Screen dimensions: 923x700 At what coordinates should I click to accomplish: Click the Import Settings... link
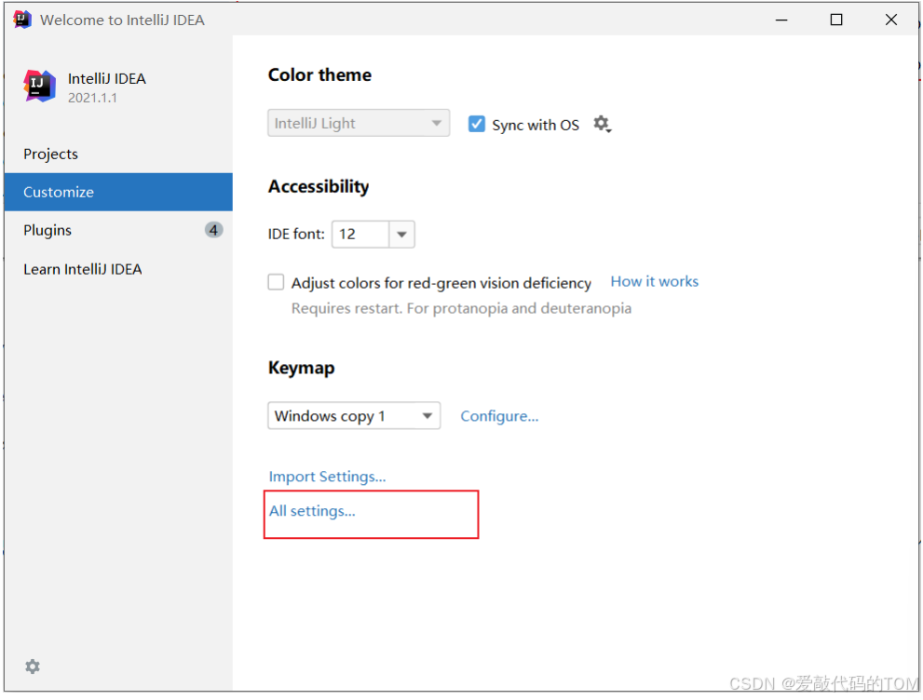(327, 477)
